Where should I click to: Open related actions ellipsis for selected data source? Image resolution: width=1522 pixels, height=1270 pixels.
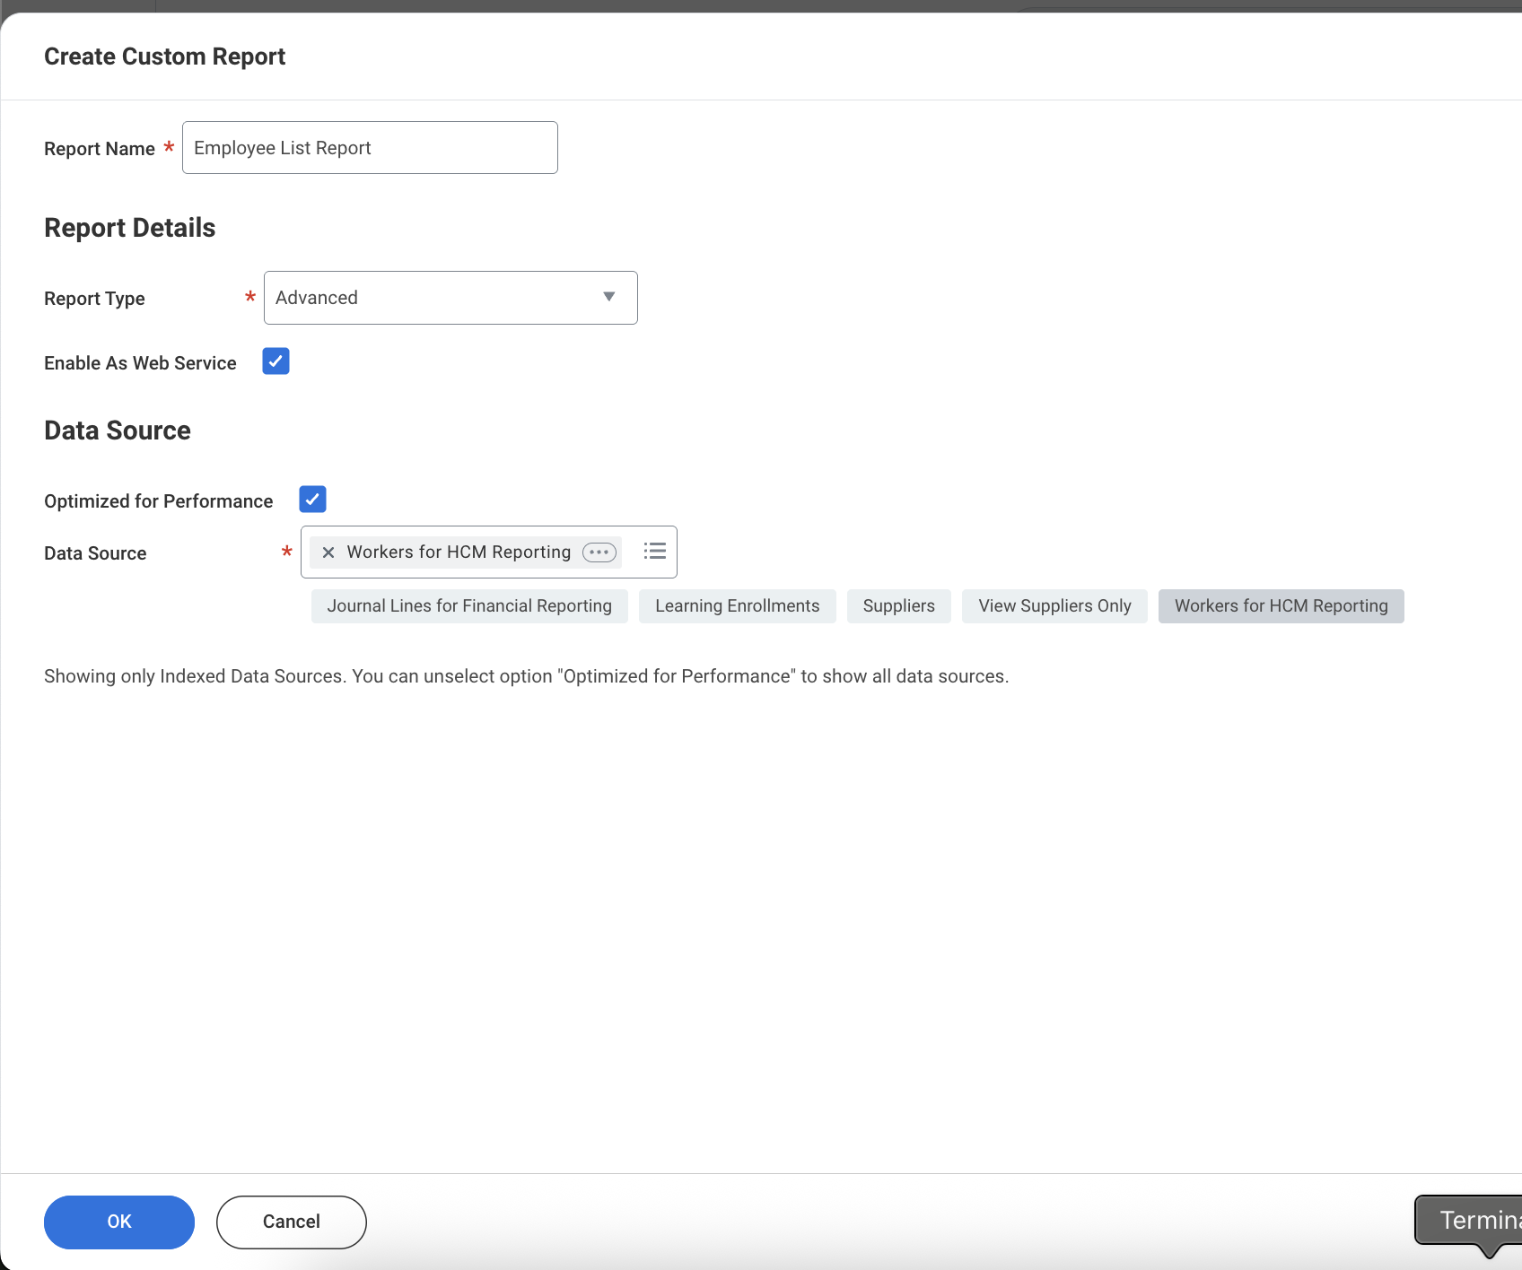click(x=599, y=552)
